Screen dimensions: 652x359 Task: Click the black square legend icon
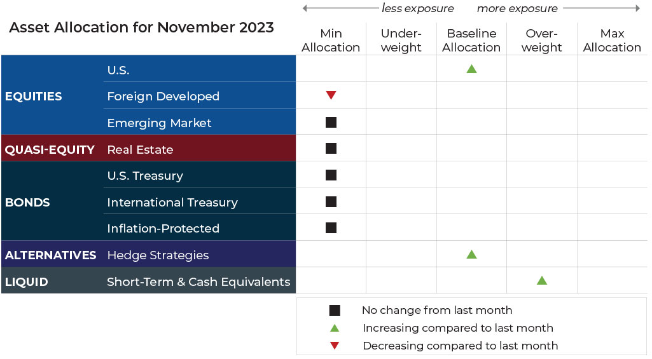tap(335, 310)
